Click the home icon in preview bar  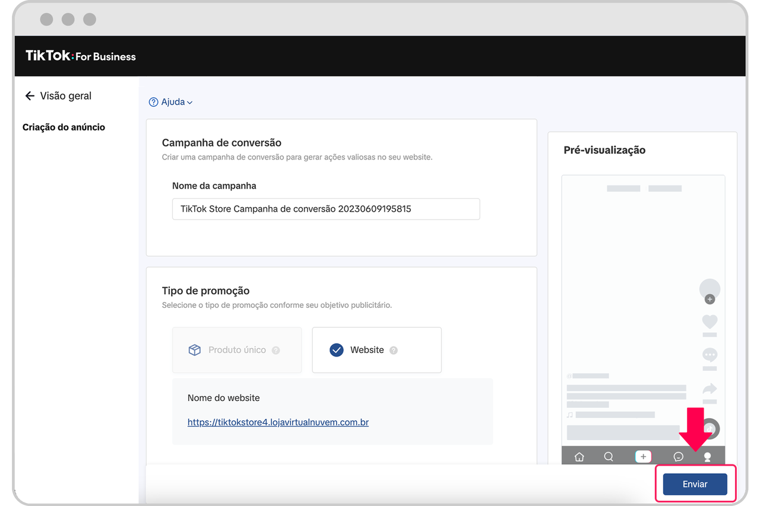[x=579, y=457]
